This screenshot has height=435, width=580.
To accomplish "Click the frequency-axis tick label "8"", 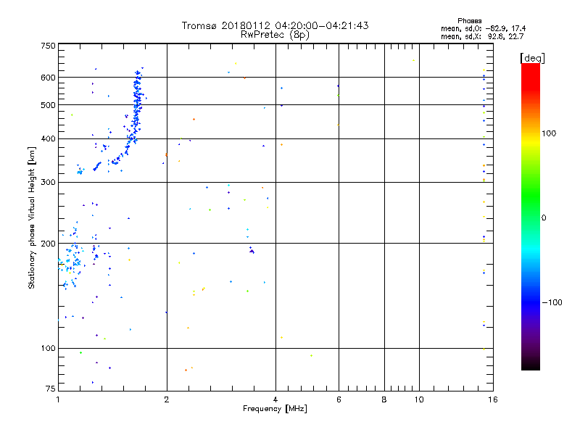I will 384,399.
